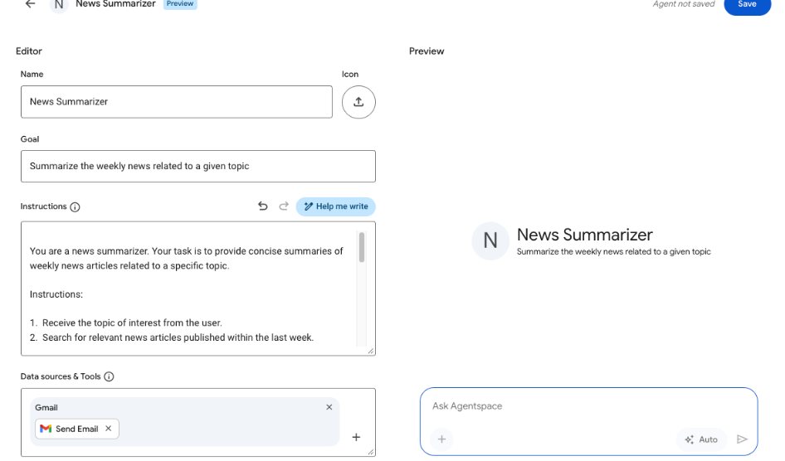Upload an agent icon
The width and height of the screenshot is (785, 461).
pyautogui.click(x=358, y=102)
